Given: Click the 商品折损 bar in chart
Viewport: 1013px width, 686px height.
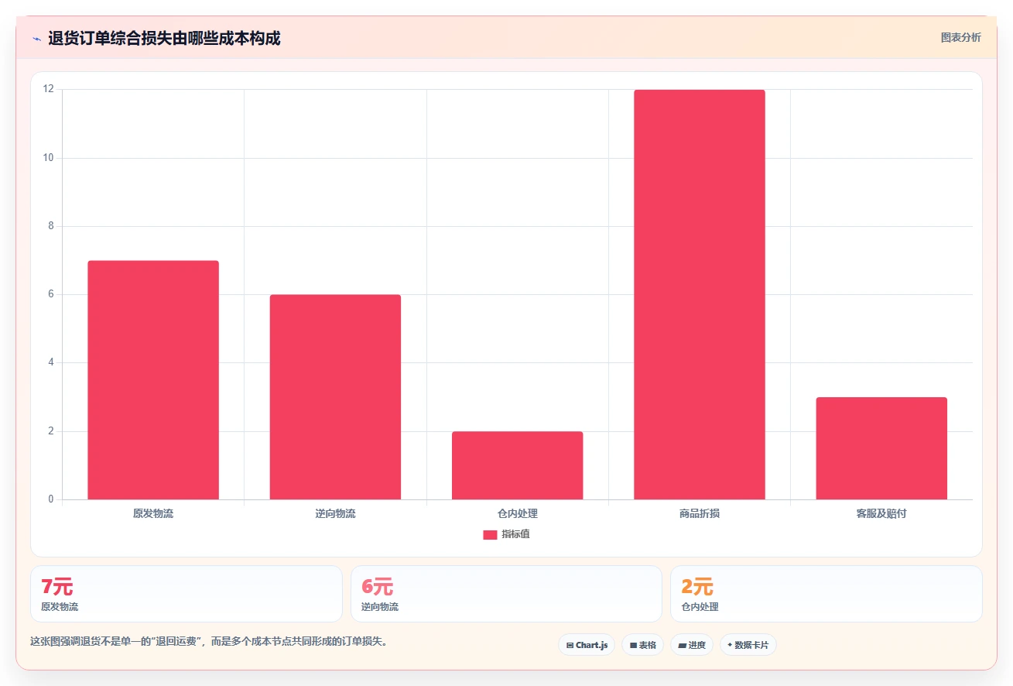Looking at the screenshot, I should click(700, 294).
